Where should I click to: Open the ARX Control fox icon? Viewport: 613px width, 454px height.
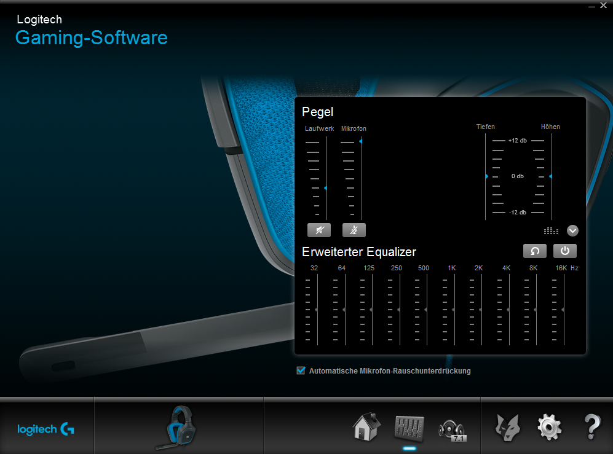coord(507,428)
